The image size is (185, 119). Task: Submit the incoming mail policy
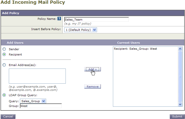click(x=177, y=116)
